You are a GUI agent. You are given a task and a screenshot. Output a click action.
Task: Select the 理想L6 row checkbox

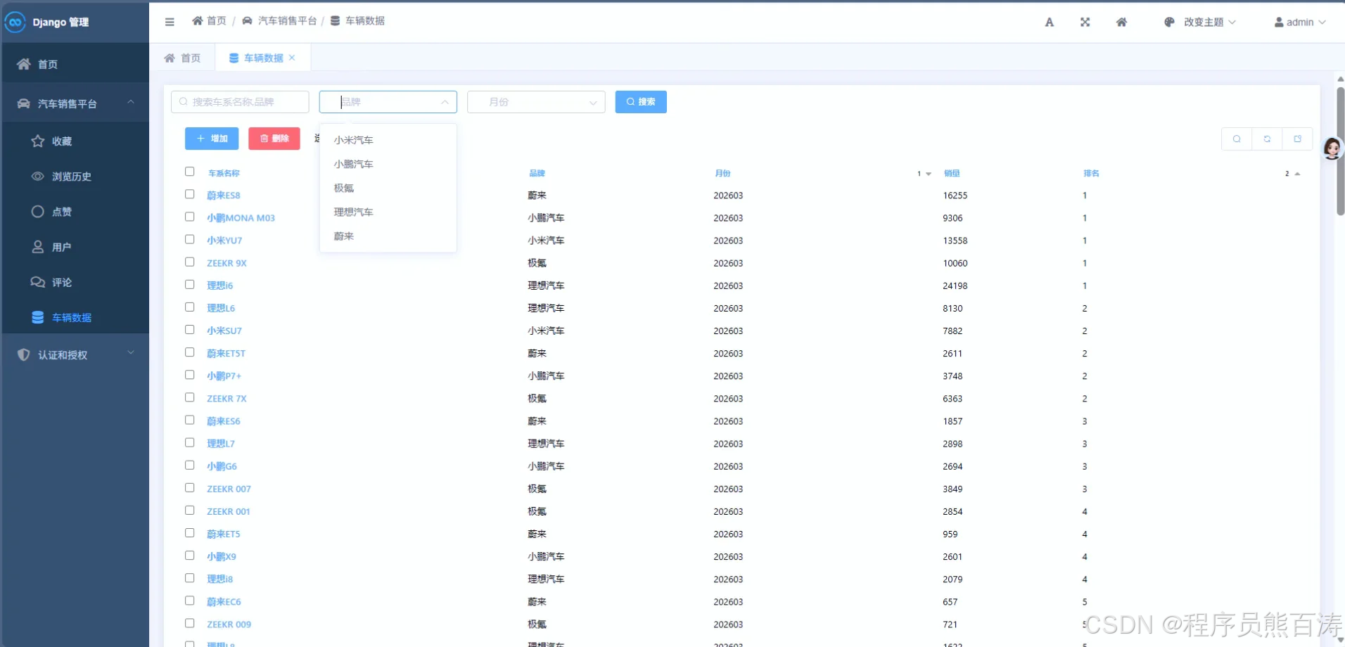pyautogui.click(x=189, y=307)
